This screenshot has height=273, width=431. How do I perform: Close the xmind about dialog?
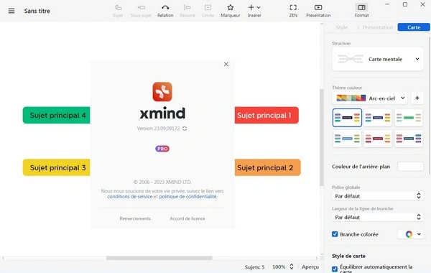[x=226, y=64]
